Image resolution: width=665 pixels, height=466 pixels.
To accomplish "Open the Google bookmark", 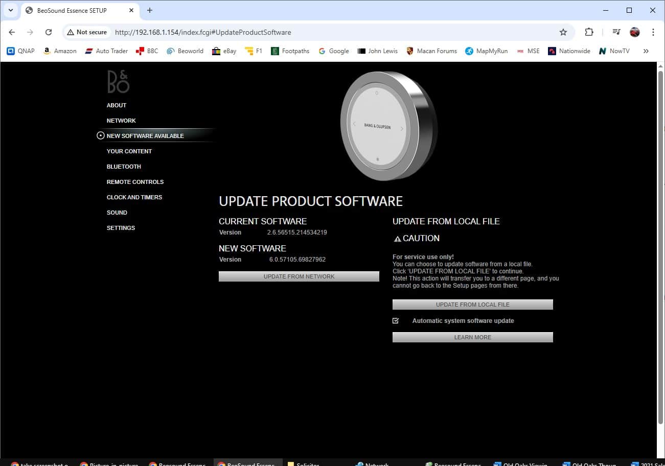I will click(333, 51).
